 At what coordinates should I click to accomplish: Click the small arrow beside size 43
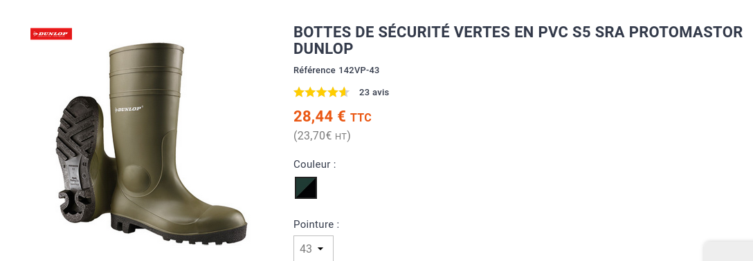(x=320, y=249)
